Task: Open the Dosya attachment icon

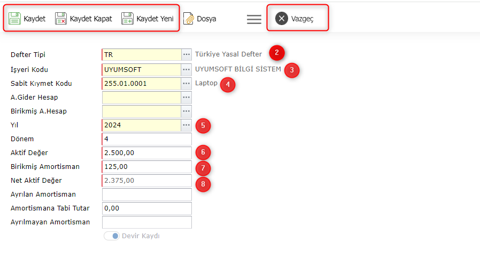Action: coord(189,19)
